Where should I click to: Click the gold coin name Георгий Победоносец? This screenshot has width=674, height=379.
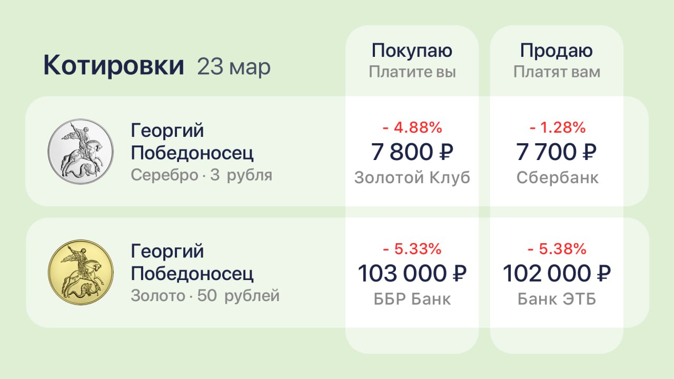(192, 262)
